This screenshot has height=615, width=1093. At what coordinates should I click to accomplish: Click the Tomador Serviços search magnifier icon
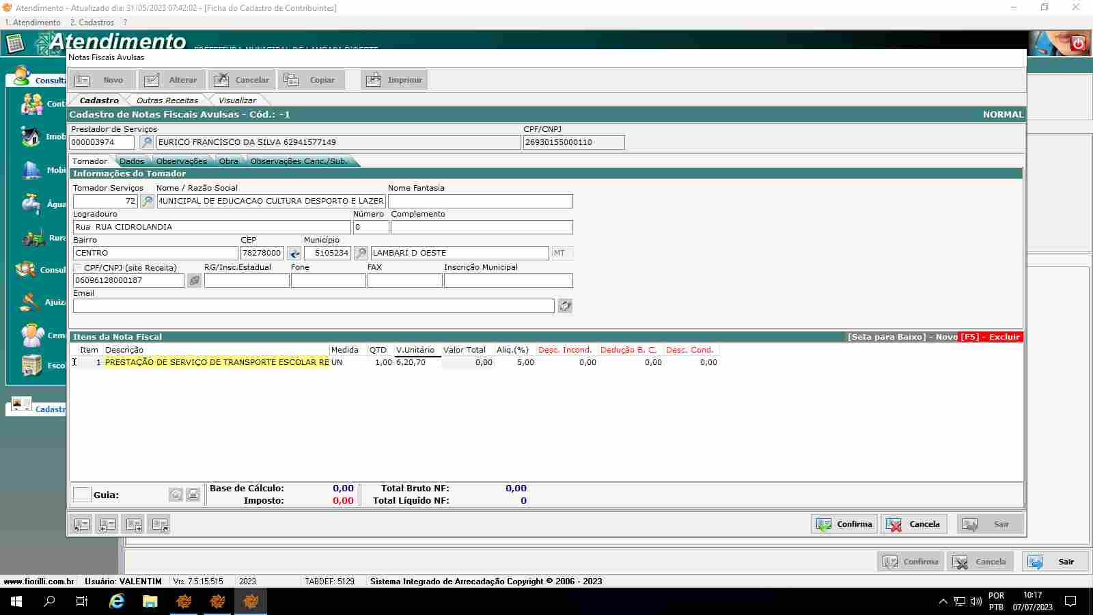tap(147, 201)
